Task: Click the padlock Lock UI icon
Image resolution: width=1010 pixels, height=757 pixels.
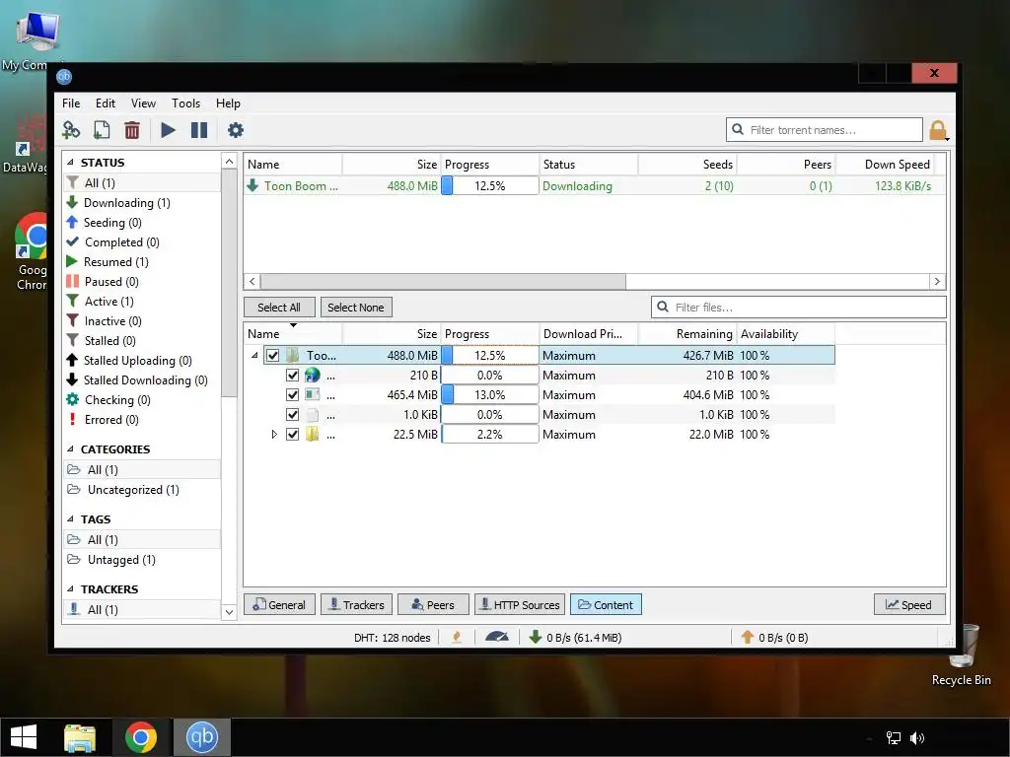Action: click(x=939, y=130)
